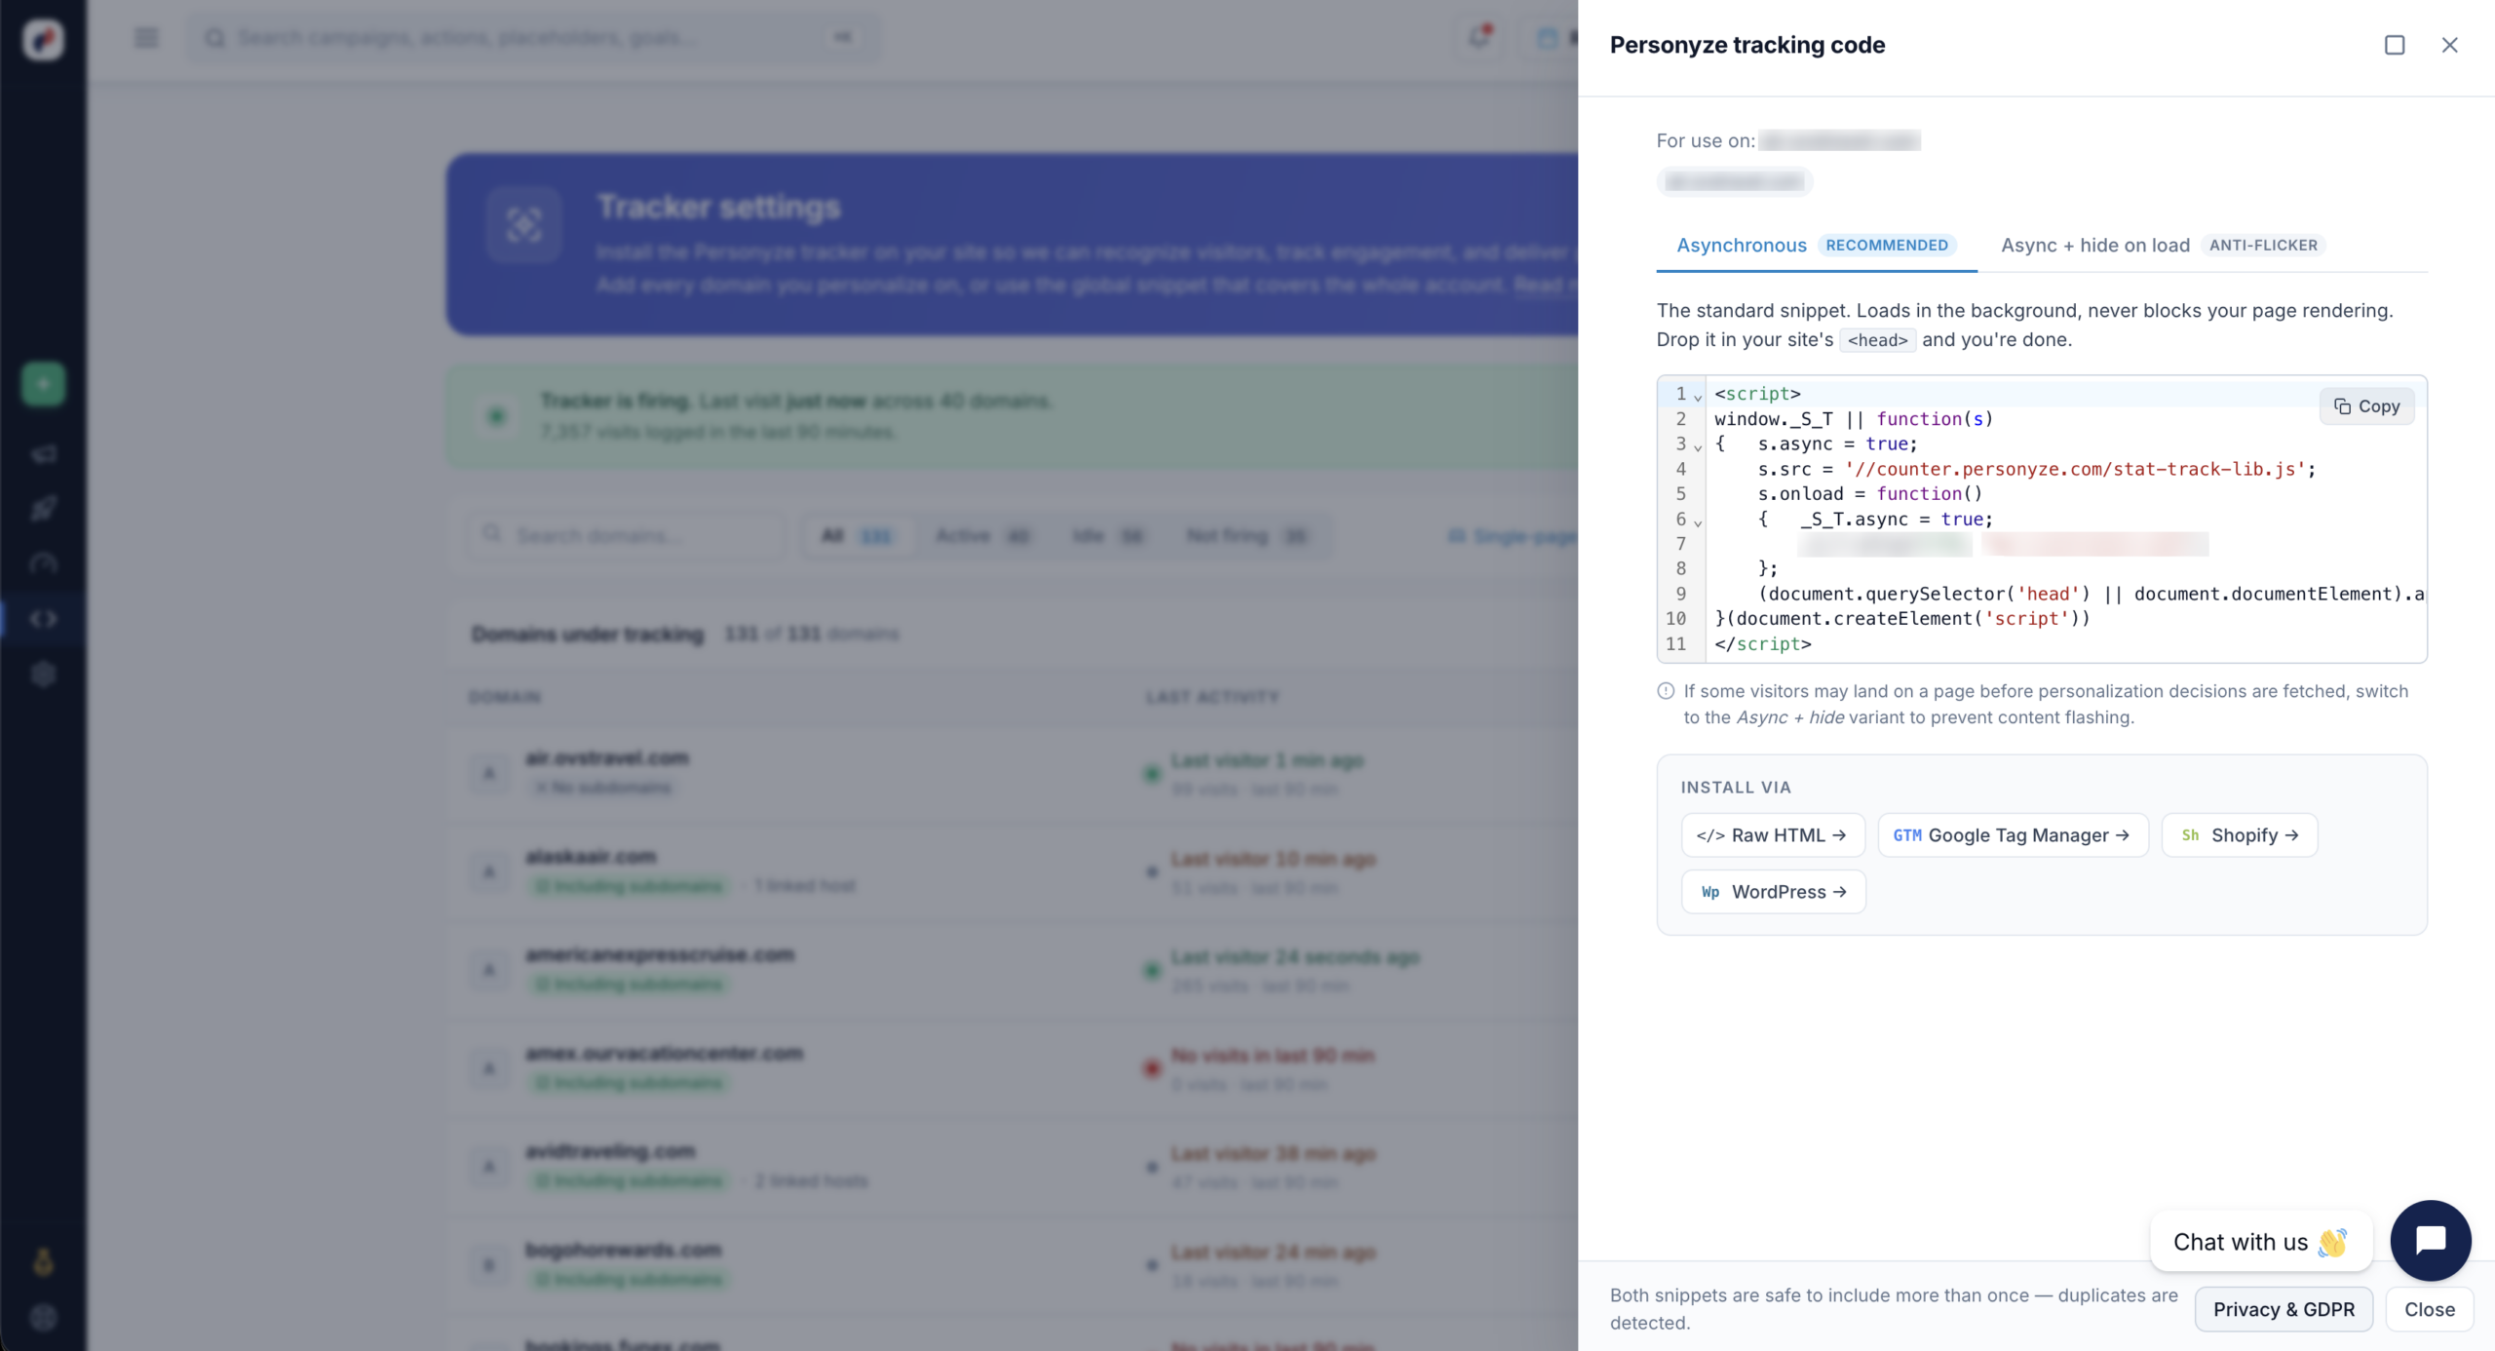Open the rocket icon in sidebar
Image resolution: width=2495 pixels, height=1351 pixels.
click(43, 509)
